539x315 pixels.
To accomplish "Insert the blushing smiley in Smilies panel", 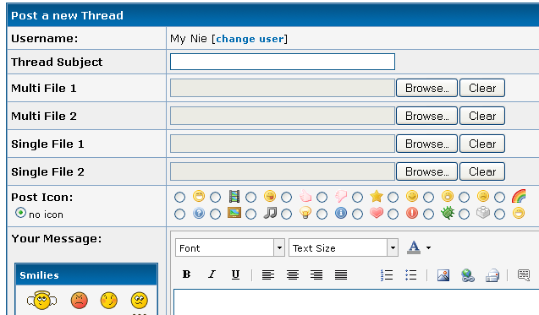I will 109,301.
